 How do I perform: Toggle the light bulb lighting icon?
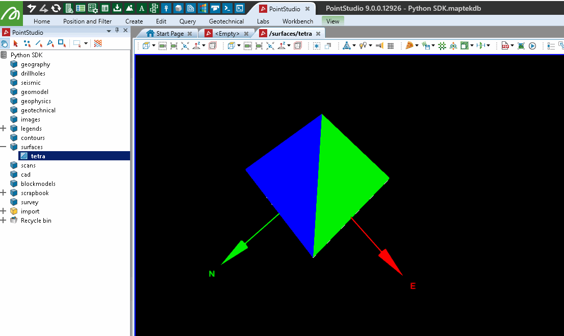(x=363, y=45)
